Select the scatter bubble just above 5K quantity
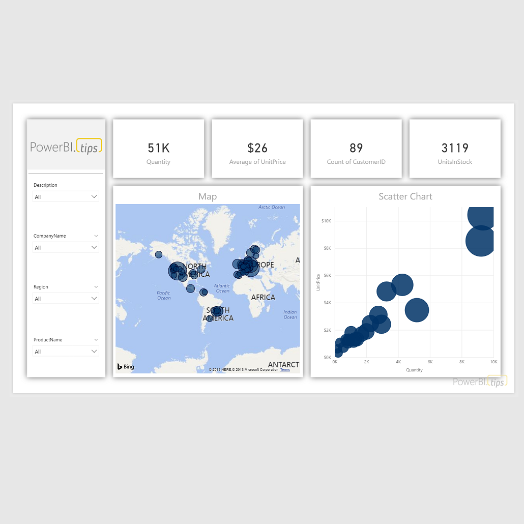Screen dimensions: 524x524 [x=417, y=310]
